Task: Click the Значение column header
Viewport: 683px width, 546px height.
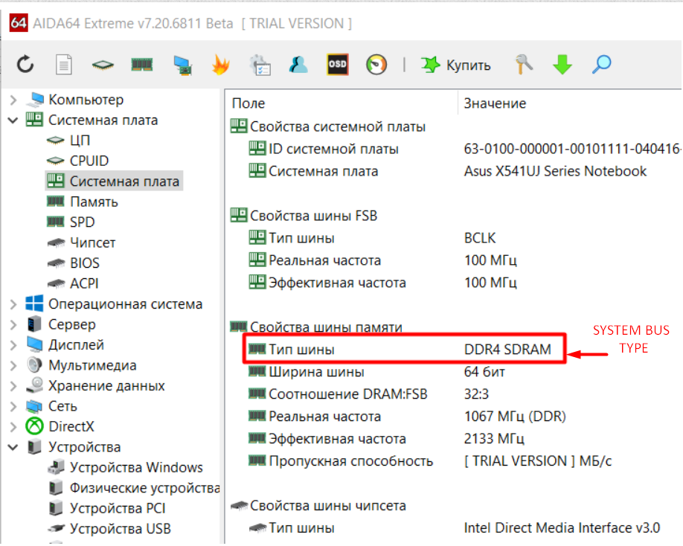Action: pyautogui.click(x=495, y=103)
